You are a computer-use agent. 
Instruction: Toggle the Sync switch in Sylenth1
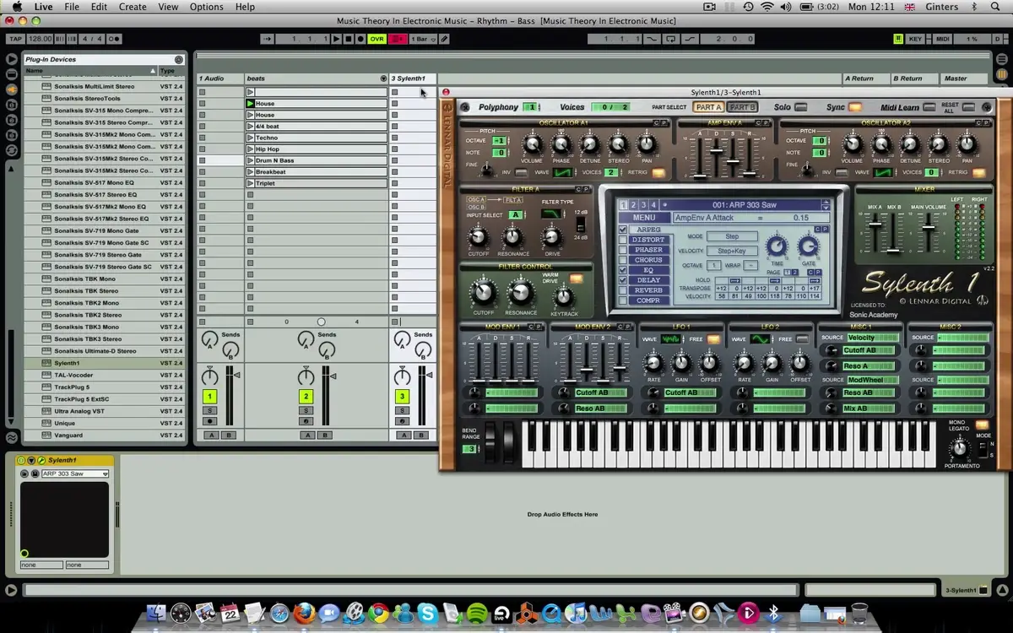click(855, 107)
